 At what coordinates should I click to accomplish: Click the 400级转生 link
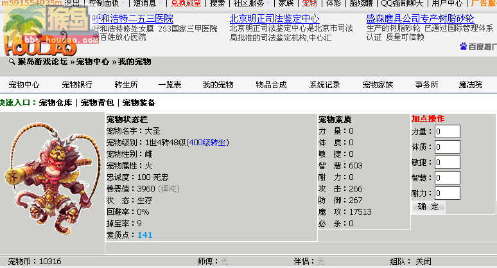pyautogui.click(x=207, y=143)
